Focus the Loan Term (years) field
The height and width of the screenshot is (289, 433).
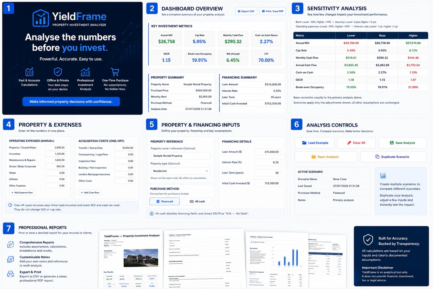(268, 173)
